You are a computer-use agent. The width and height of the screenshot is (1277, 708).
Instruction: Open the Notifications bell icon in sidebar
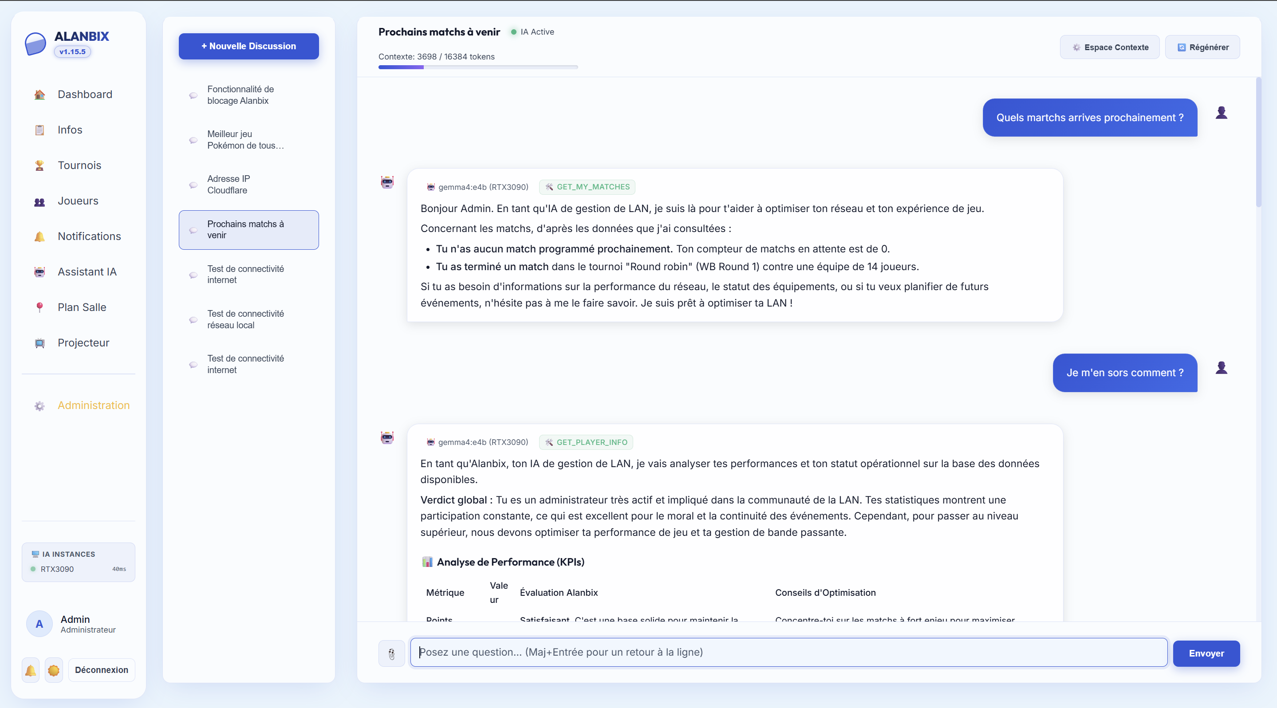pos(39,237)
